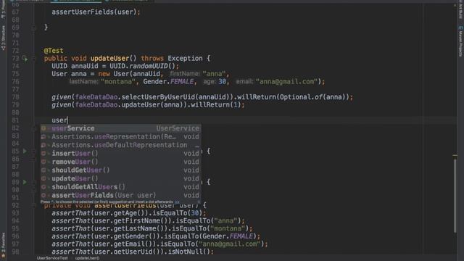Screen dimensions: 464x261
Task: Collapse the updateUser method at line 73
Action: [x=33, y=59]
